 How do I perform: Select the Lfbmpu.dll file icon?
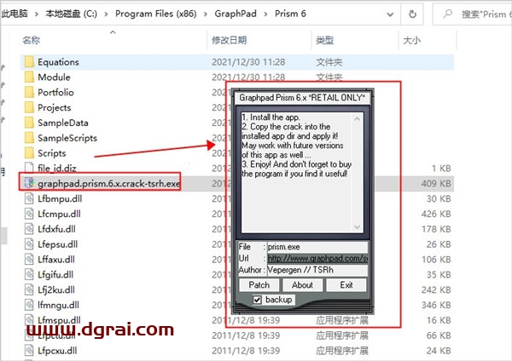(28, 198)
